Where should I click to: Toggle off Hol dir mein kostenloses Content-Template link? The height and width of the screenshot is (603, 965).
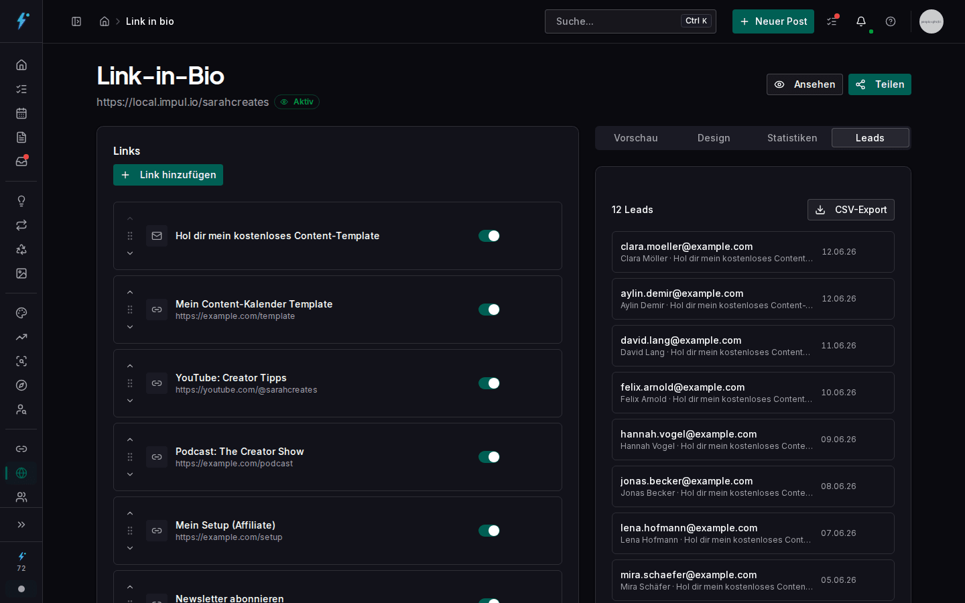click(x=489, y=236)
